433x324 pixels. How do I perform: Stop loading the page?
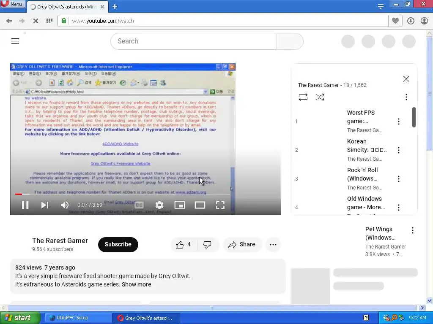(x=36, y=21)
